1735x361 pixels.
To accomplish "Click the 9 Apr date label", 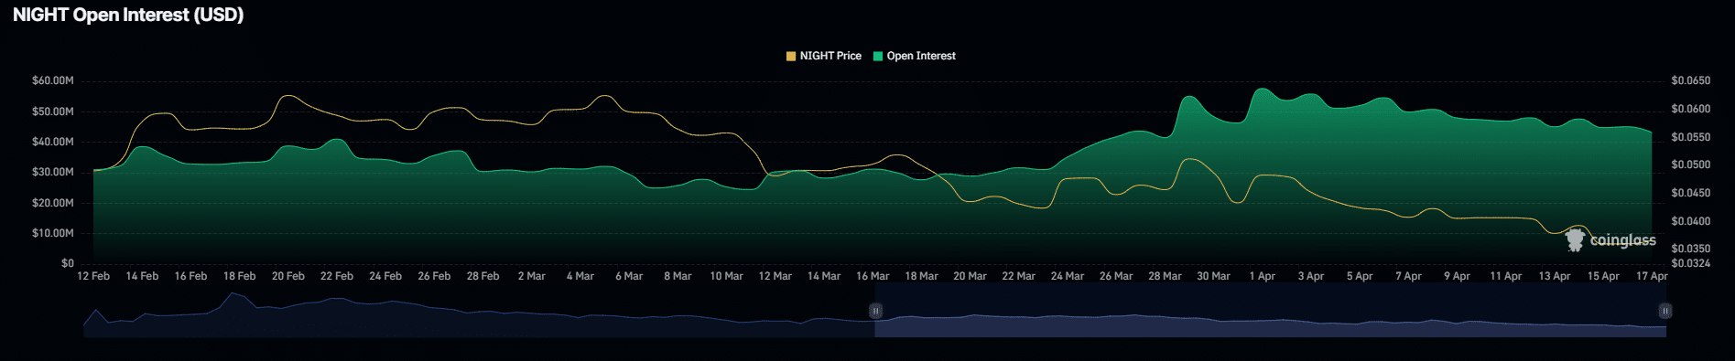I will coord(1458,276).
